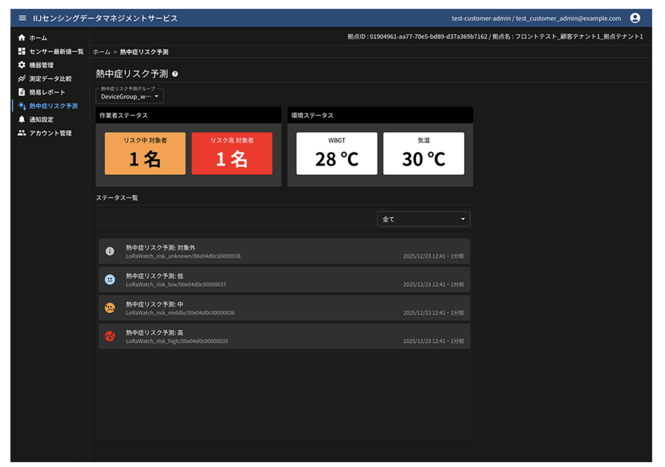Click the notification bell icon
Viewport: 665px width, 467px height.
coord(22,120)
